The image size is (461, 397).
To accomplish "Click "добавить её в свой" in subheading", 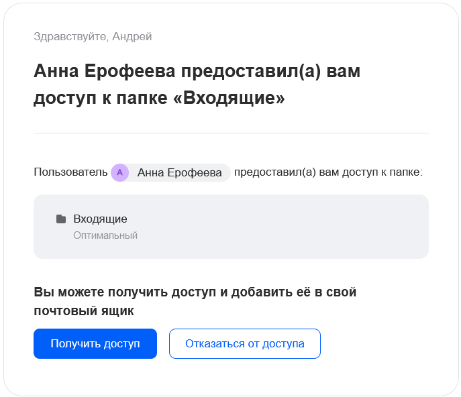I will tap(295, 292).
